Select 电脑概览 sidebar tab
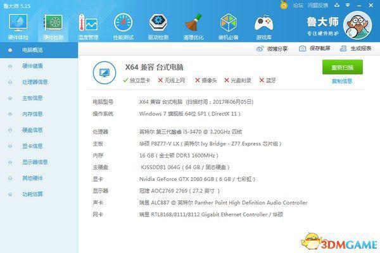Viewport: 380px width, 253px height. click(39, 50)
